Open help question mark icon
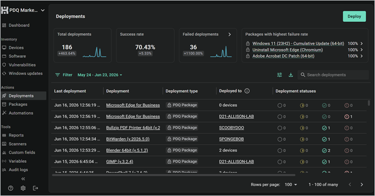Image resolution: width=375 pixels, height=196 pixels. [11, 188]
